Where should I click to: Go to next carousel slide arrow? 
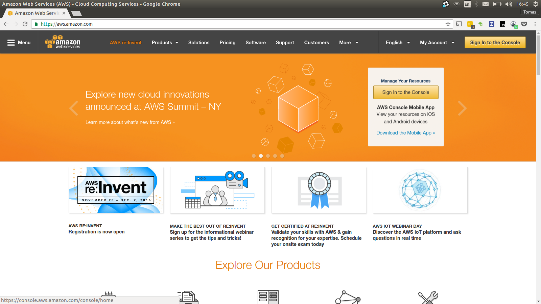click(462, 108)
